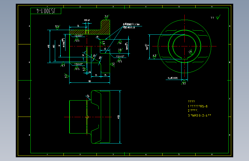
Task: Select 1.5X45° chamfer label on right side
Action: tap(120, 56)
